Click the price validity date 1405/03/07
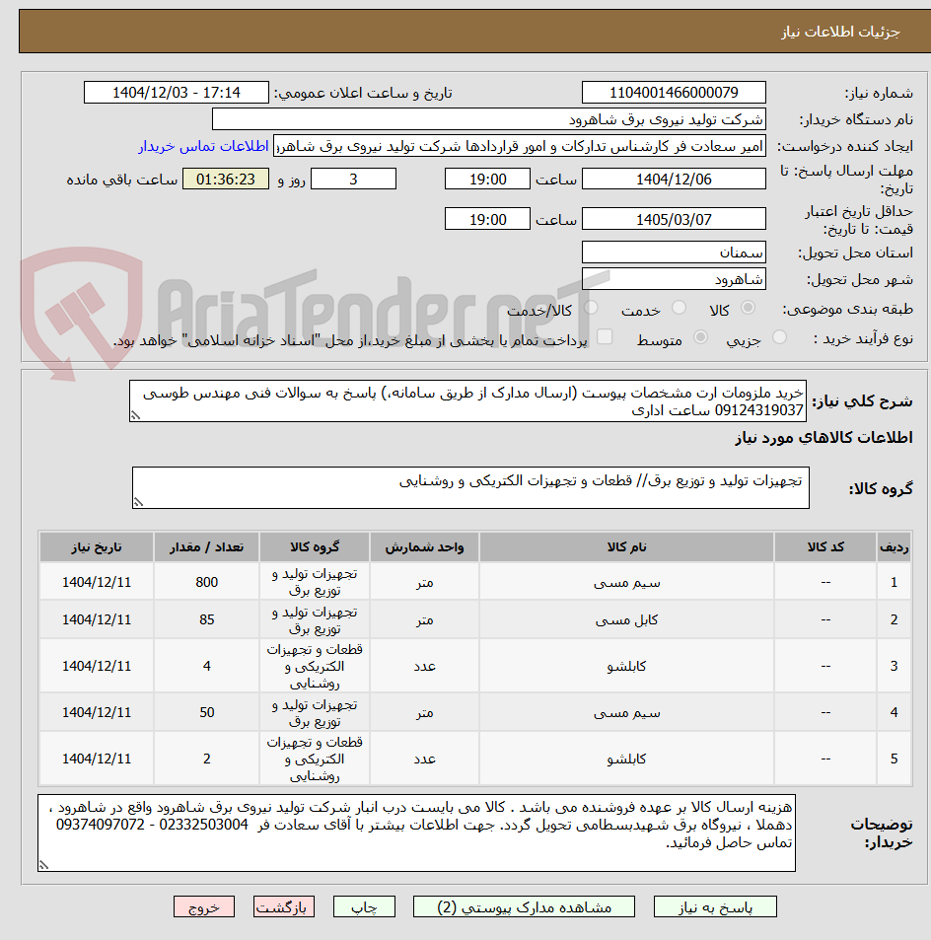Screen dimensions: 931x940 674,219
